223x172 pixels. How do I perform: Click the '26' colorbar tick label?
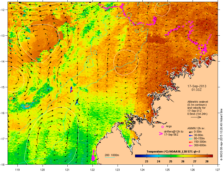point(183,161)
